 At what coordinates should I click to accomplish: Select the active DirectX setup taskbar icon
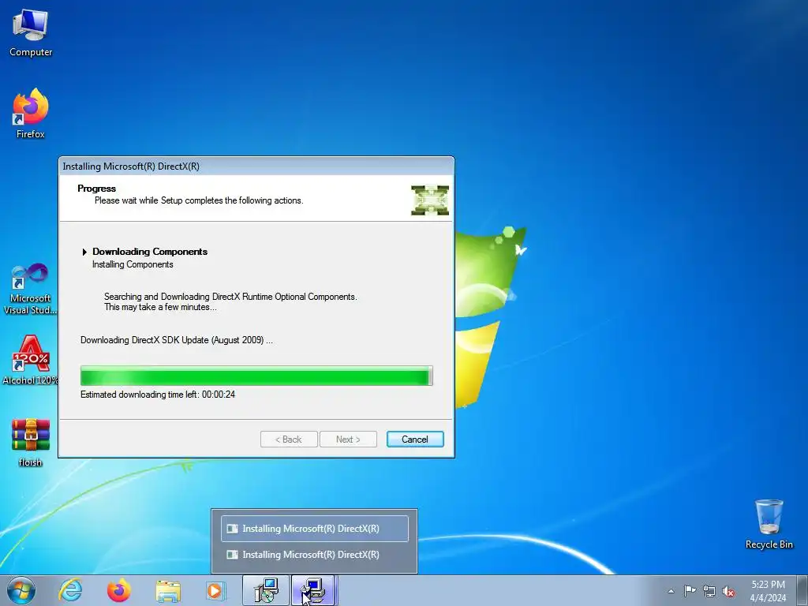[314, 590]
